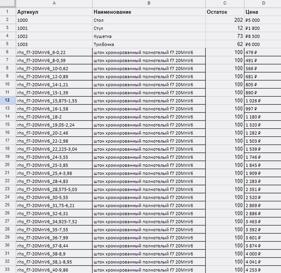Click the price cell 1 503 ₽
This screenshot has height=273, width=281.
(263, 141)
